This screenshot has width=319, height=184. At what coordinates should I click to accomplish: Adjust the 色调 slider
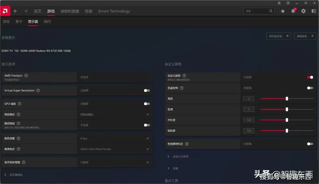click(287, 109)
